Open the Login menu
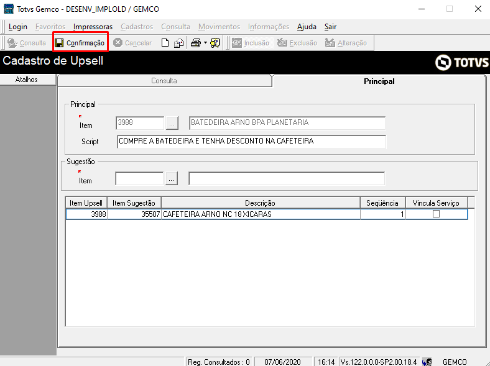Screen dimensions: 490x366 pos(18,27)
